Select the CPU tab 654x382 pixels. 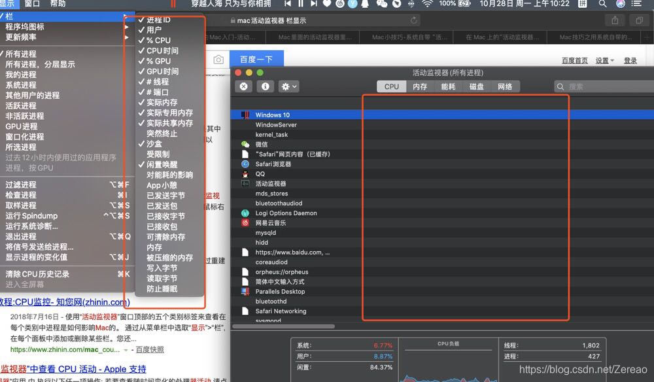[x=392, y=86]
